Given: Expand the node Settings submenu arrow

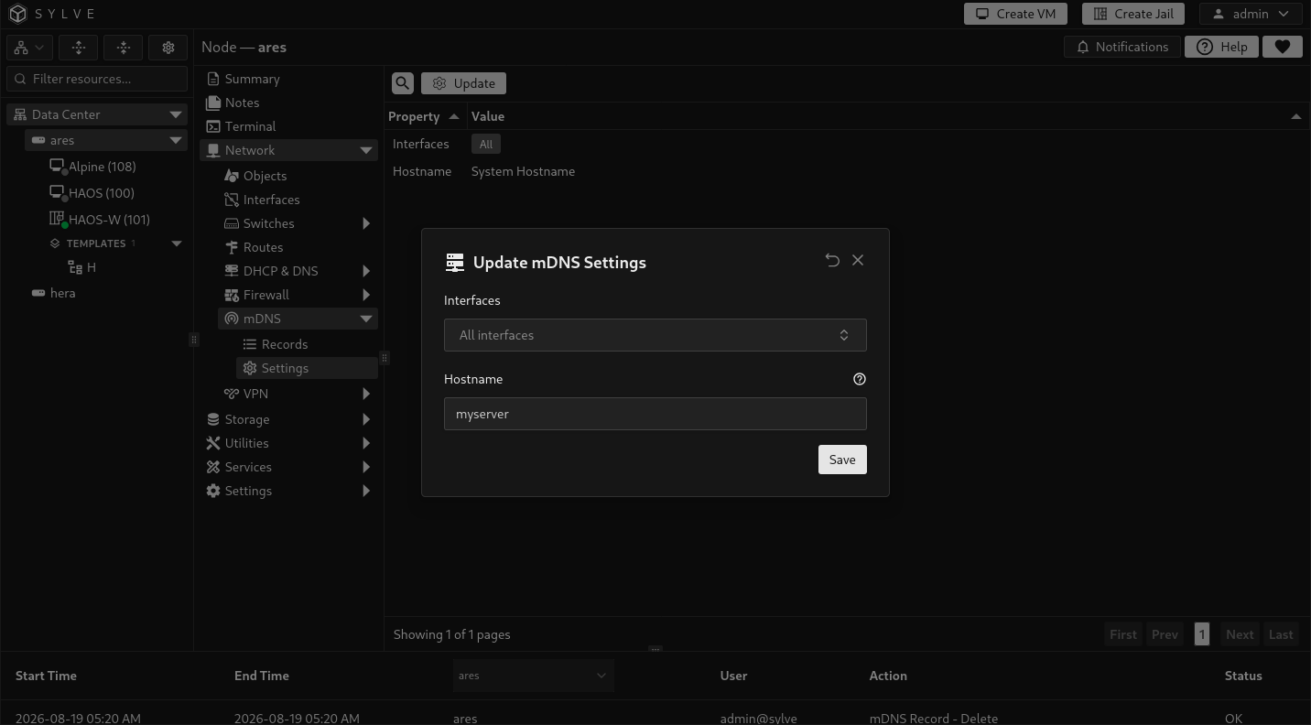Looking at the screenshot, I should coord(366,491).
